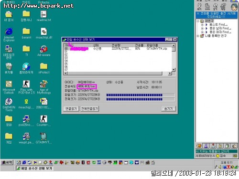The image size is (239, 179).
Task: Click the 전송량 column header in the transfer list
Action: pos(122,45)
